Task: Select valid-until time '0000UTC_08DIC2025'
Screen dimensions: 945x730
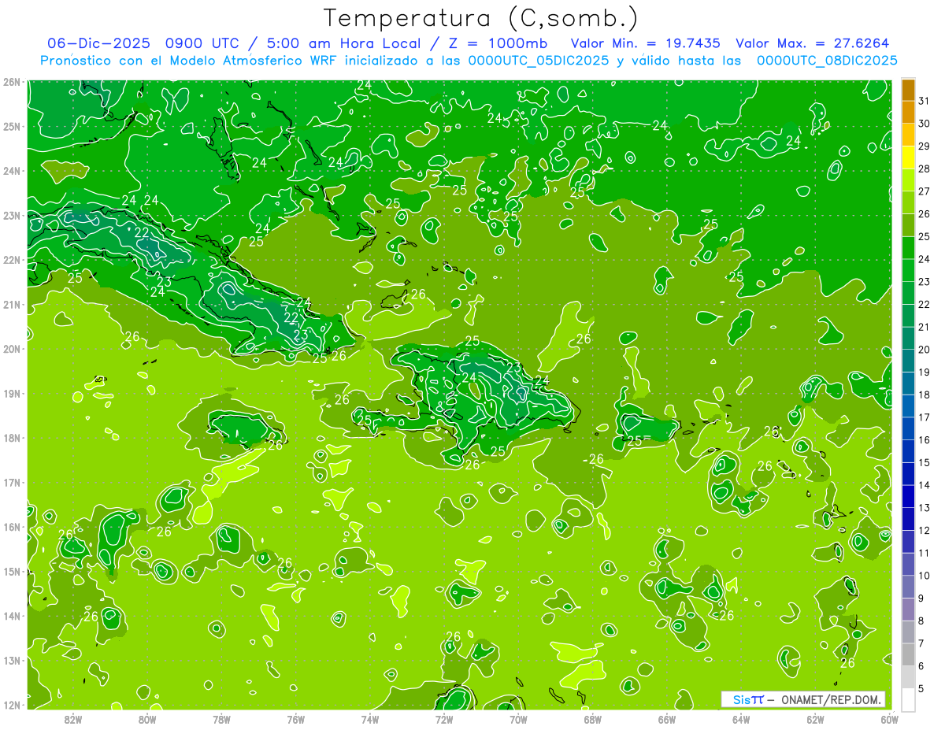Action: coord(827,61)
